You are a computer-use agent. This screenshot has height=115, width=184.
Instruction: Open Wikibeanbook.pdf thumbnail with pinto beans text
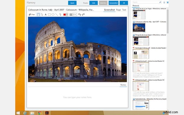pos(141,67)
